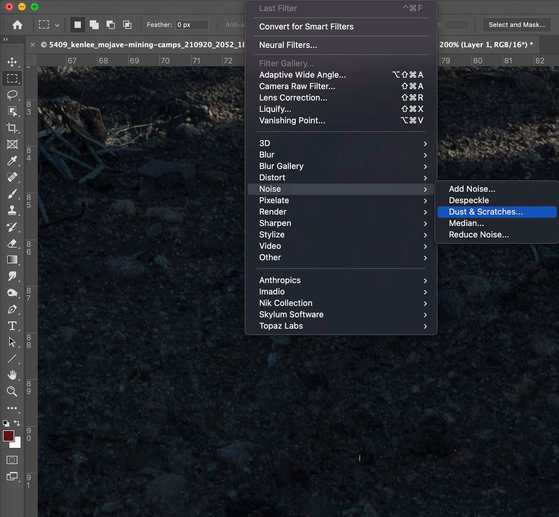Viewport: 559px width, 517px height.
Task: Toggle Quick Mask mode
Action: point(12,460)
